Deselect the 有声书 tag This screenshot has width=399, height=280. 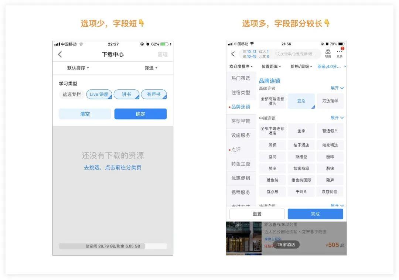[x=154, y=94]
